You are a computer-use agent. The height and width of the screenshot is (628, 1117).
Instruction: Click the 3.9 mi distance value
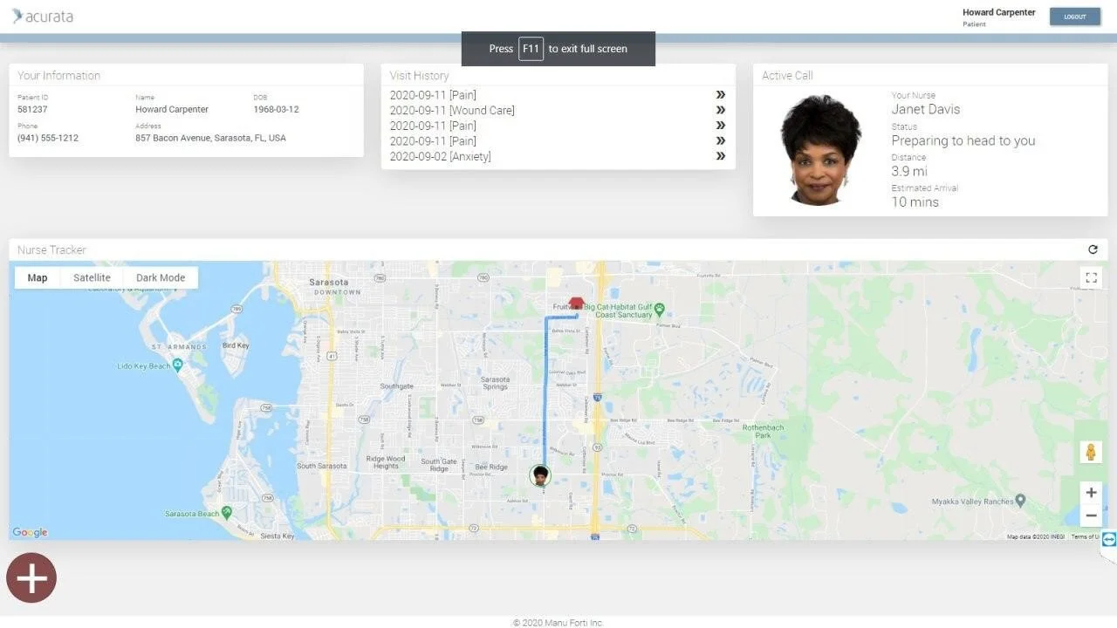[x=908, y=171]
